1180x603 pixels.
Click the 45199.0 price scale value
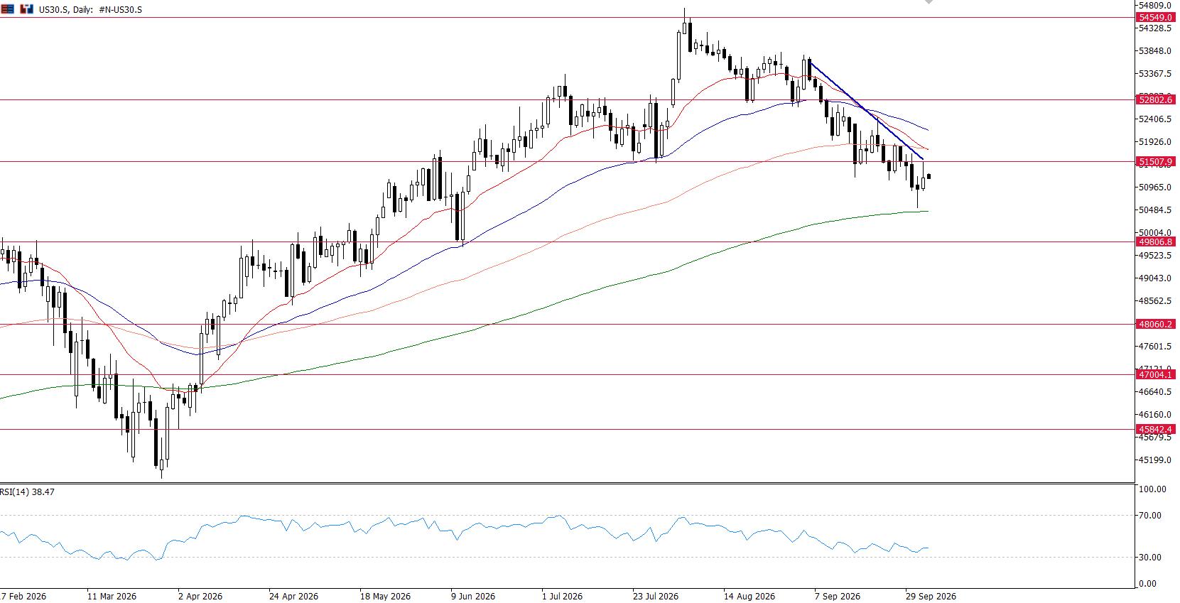click(1155, 460)
